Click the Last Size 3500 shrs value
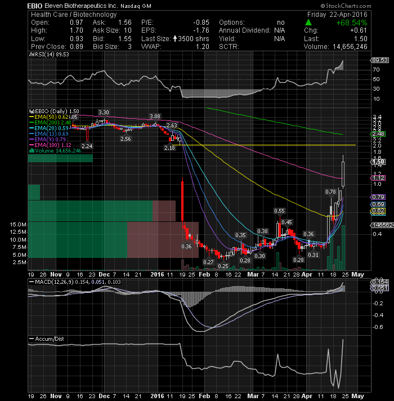Viewport: 394px width, 401px height. [194, 39]
